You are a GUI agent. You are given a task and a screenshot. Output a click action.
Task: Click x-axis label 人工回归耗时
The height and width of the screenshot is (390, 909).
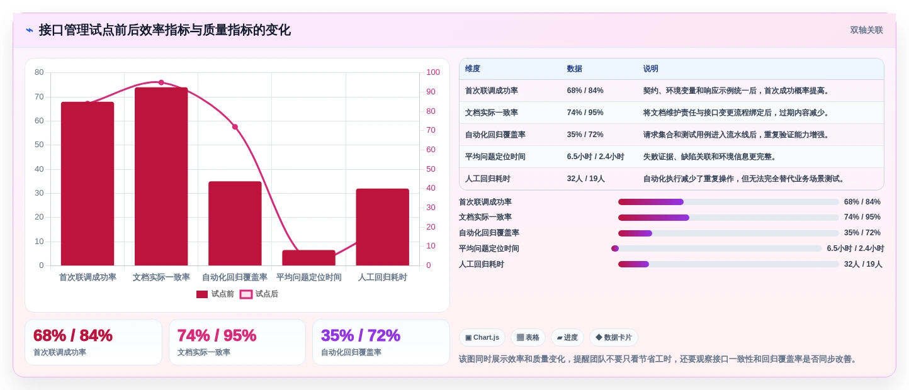tap(382, 277)
